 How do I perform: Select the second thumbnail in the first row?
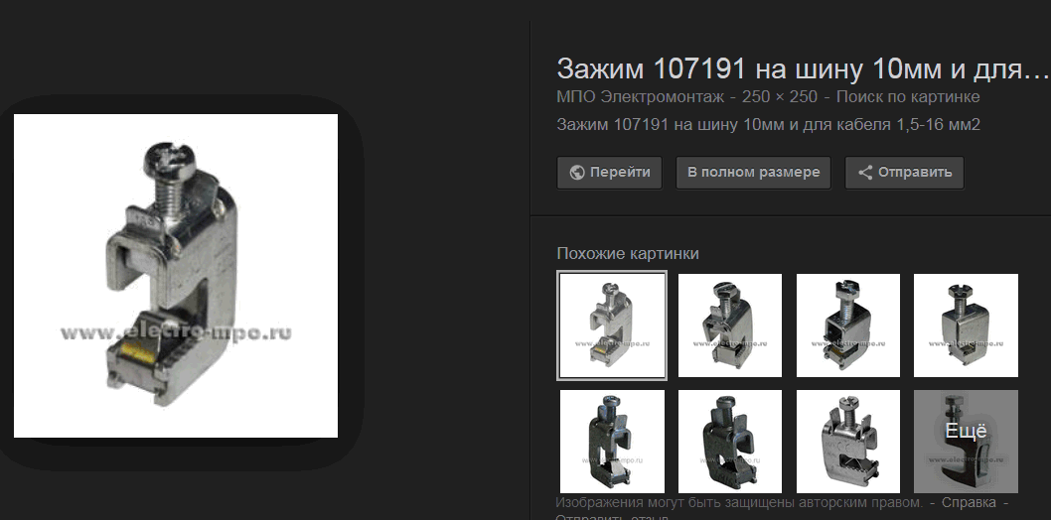(730, 325)
